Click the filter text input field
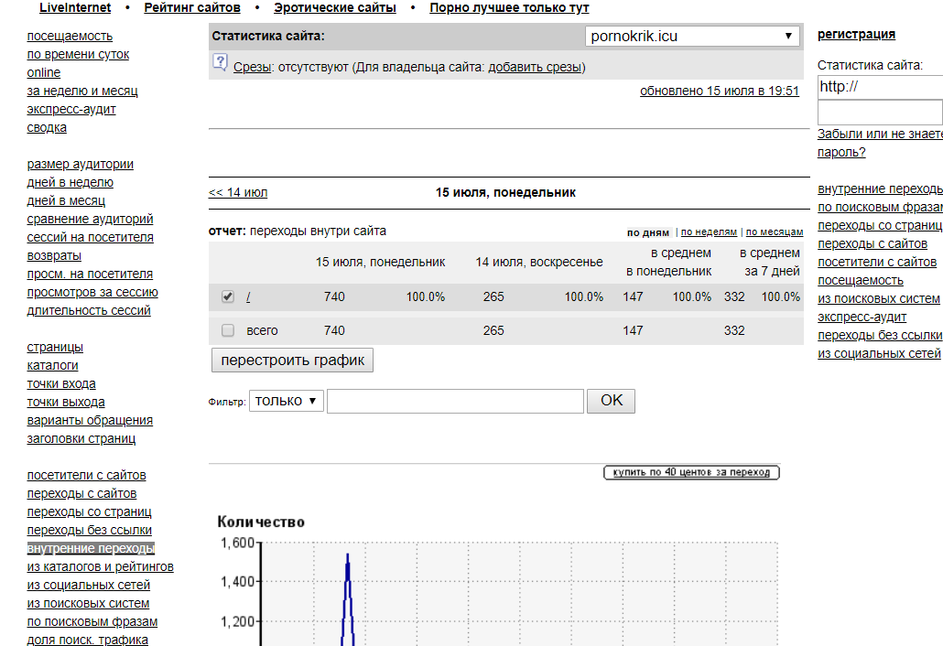 coord(455,401)
